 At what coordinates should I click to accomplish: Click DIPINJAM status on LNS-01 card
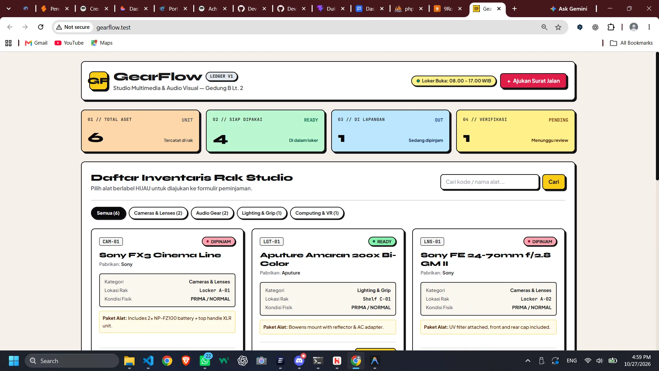coord(540,241)
